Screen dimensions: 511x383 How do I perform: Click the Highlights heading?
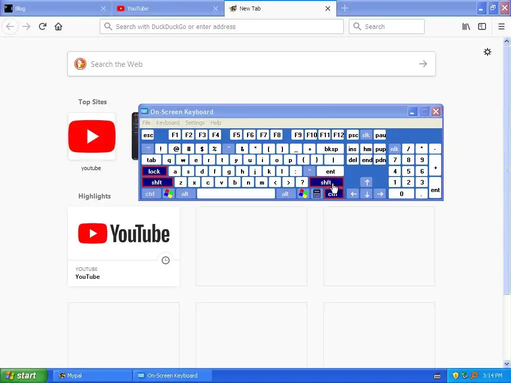pyautogui.click(x=94, y=196)
